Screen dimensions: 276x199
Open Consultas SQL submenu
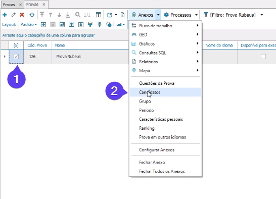point(165,53)
